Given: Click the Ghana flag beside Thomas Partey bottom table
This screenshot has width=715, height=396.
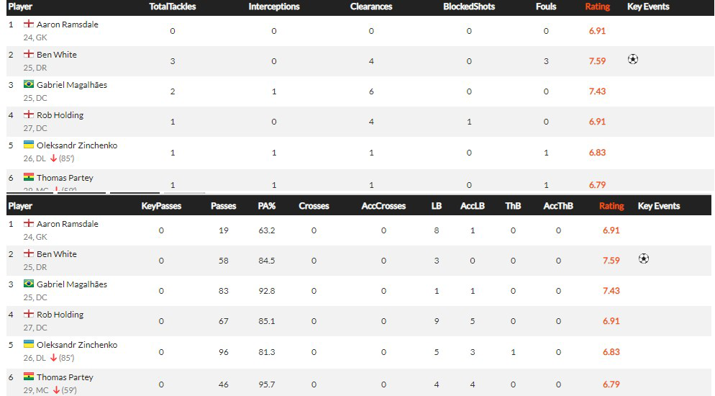Looking at the screenshot, I should [29, 377].
